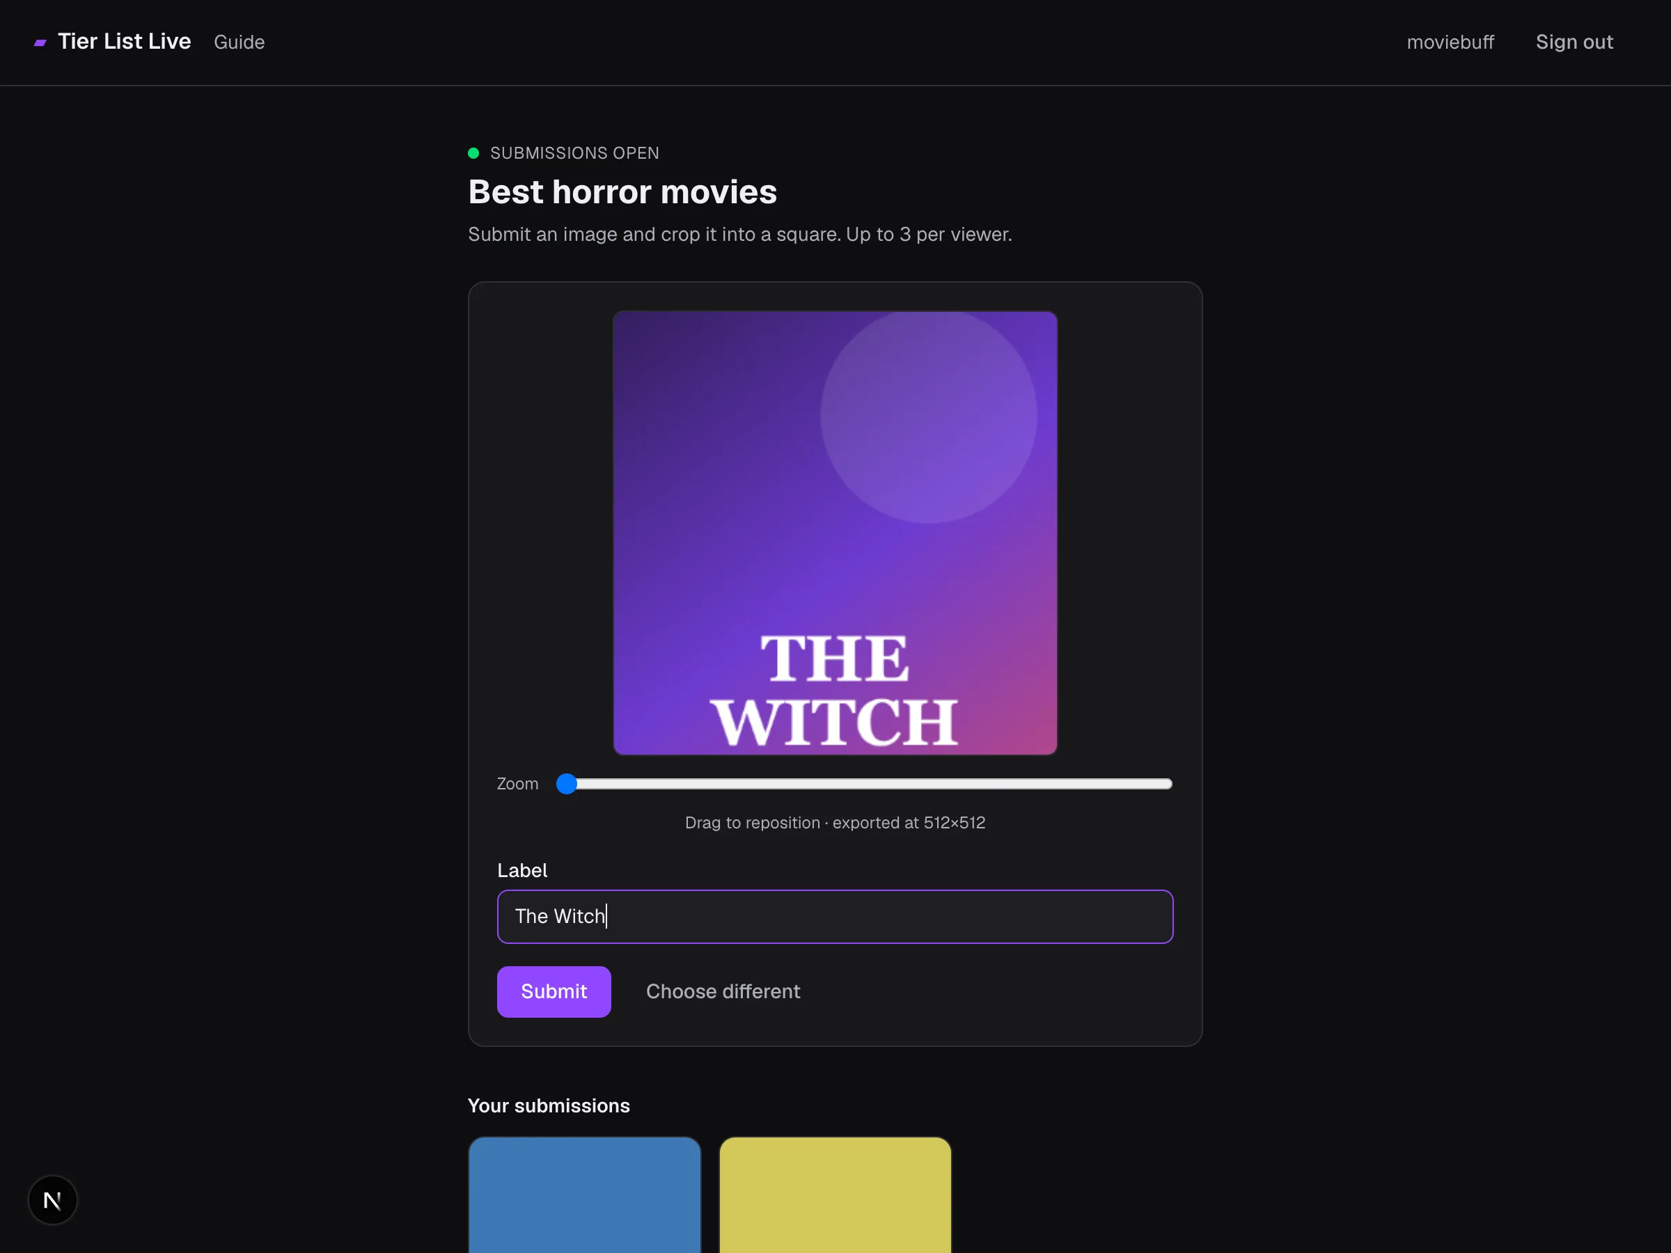
Task: Click the Tier List Live logo icon
Action: [x=41, y=42]
